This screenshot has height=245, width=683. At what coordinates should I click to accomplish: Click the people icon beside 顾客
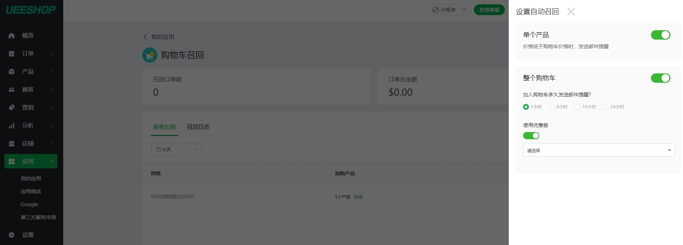pos(11,90)
